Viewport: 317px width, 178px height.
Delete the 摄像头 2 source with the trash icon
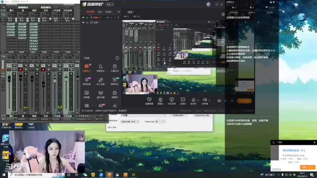pos(118,17)
